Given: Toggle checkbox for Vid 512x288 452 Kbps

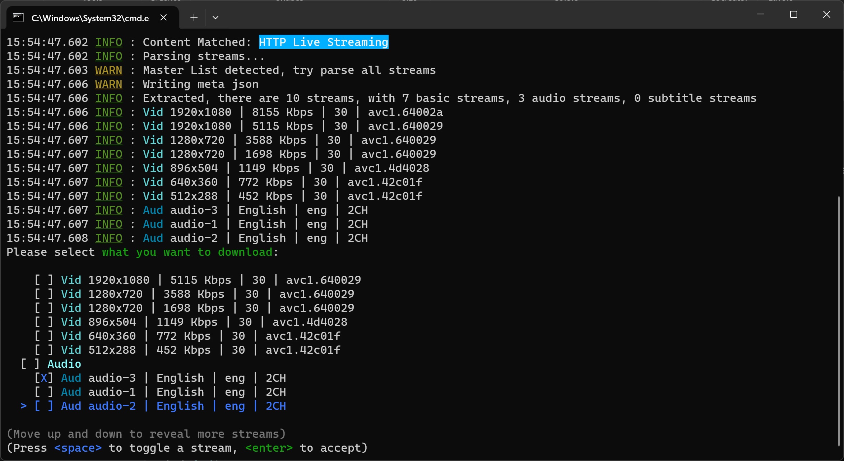Looking at the screenshot, I should (x=44, y=350).
